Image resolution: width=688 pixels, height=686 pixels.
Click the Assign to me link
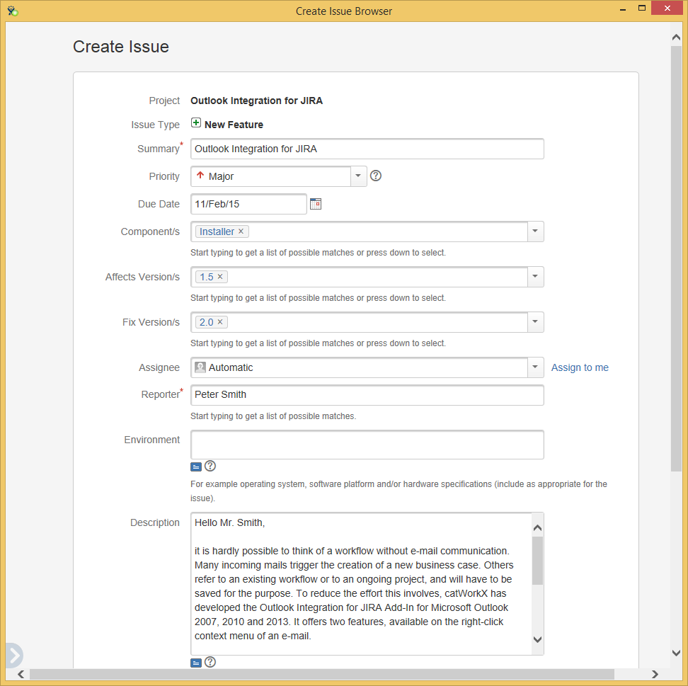580,367
